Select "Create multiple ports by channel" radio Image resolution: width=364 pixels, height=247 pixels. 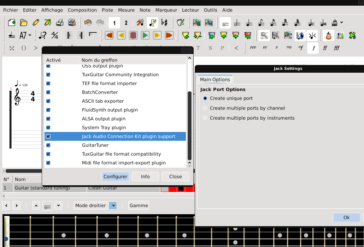coord(205,108)
